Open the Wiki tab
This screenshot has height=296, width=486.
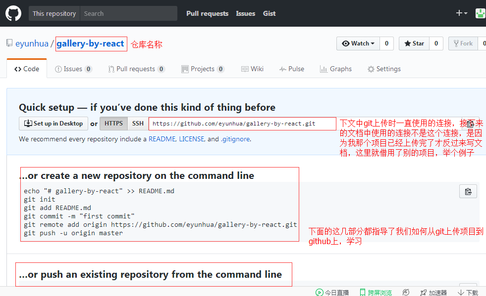coord(252,69)
